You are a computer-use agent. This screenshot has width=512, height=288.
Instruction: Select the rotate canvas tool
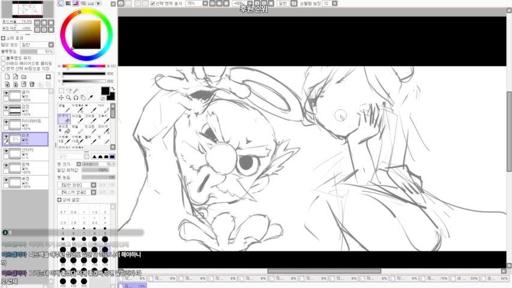[x=76, y=98]
